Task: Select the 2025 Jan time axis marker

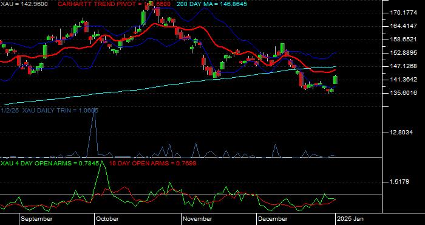Action: point(350,219)
